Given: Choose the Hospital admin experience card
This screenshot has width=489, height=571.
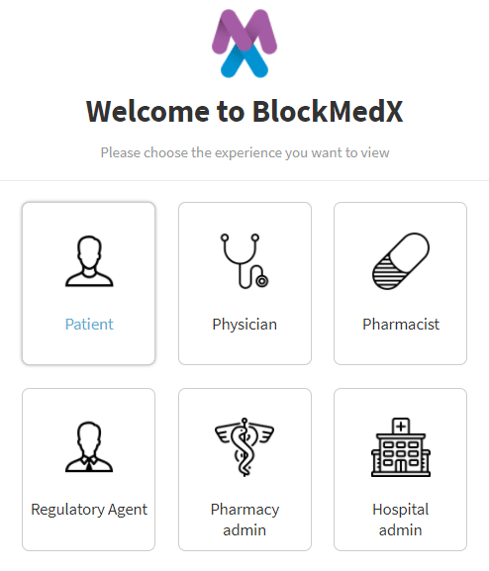Looking at the screenshot, I should 401,469.
